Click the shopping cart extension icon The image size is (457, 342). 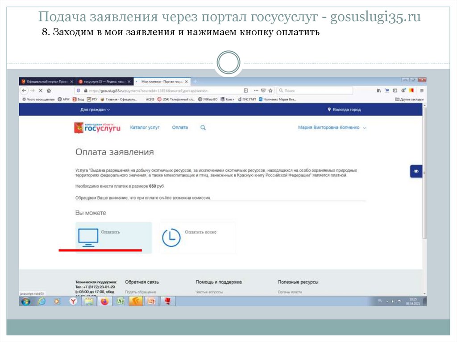(387, 91)
